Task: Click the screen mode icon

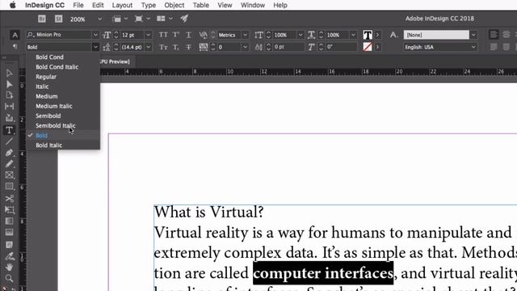Action: pyautogui.click(x=138, y=19)
